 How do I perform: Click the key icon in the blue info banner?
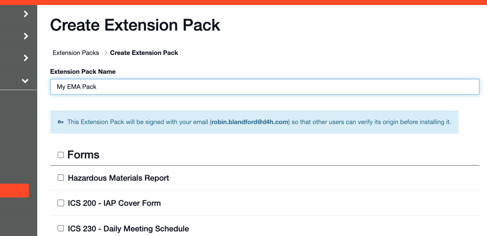click(x=61, y=122)
